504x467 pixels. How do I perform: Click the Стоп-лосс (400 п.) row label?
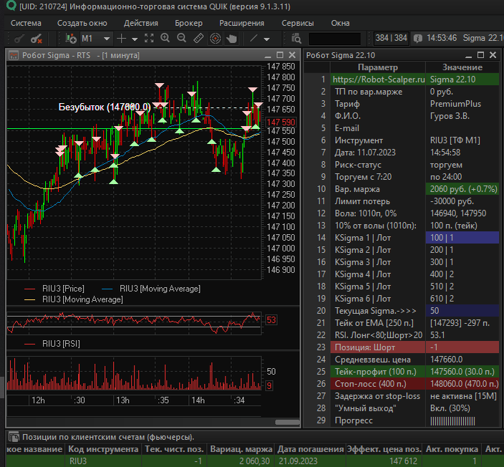[378, 384]
